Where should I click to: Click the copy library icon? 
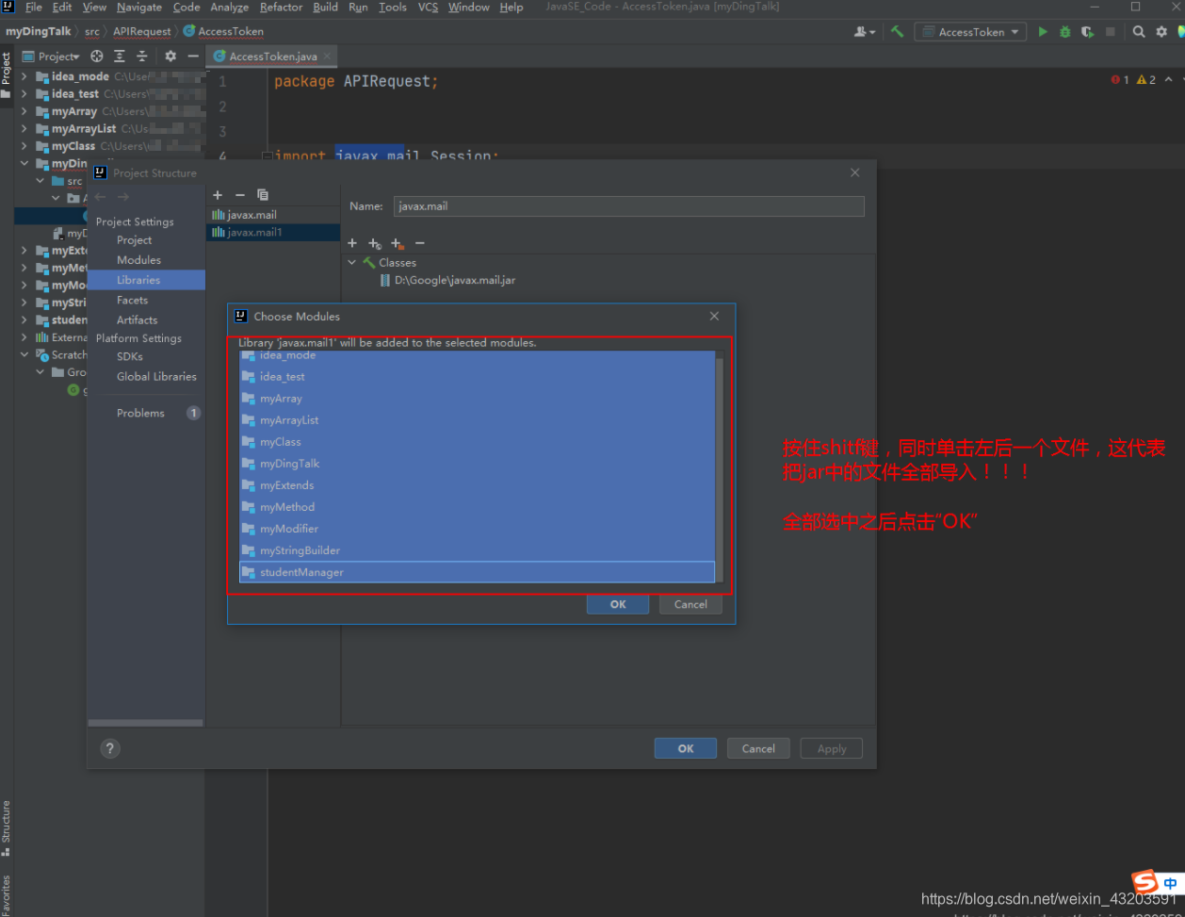pos(263,195)
